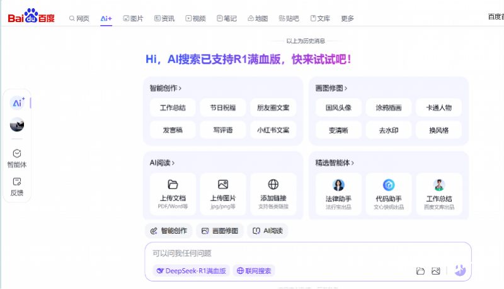Image resolution: width=504 pixels, height=289 pixels.
Task: Open the 网页 search tab
Action: pyautogui.click(x=79, y=19)
